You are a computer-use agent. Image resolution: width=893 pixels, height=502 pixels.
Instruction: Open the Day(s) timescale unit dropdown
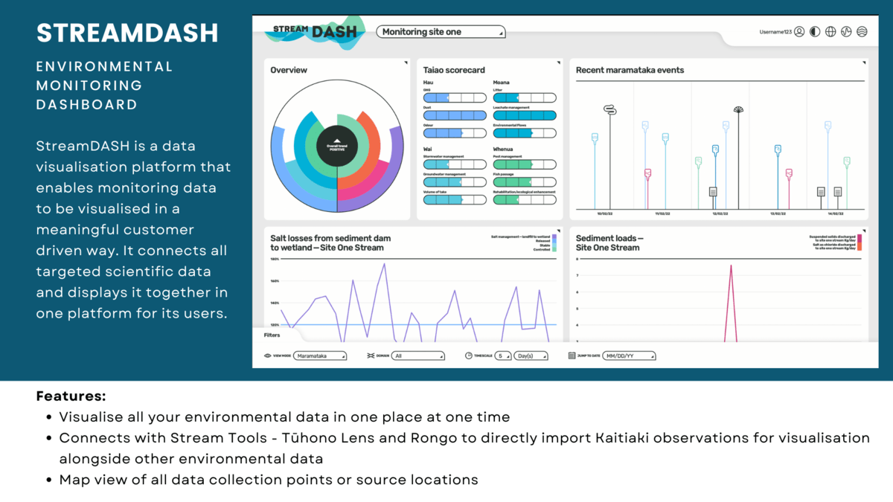[531, 355]
